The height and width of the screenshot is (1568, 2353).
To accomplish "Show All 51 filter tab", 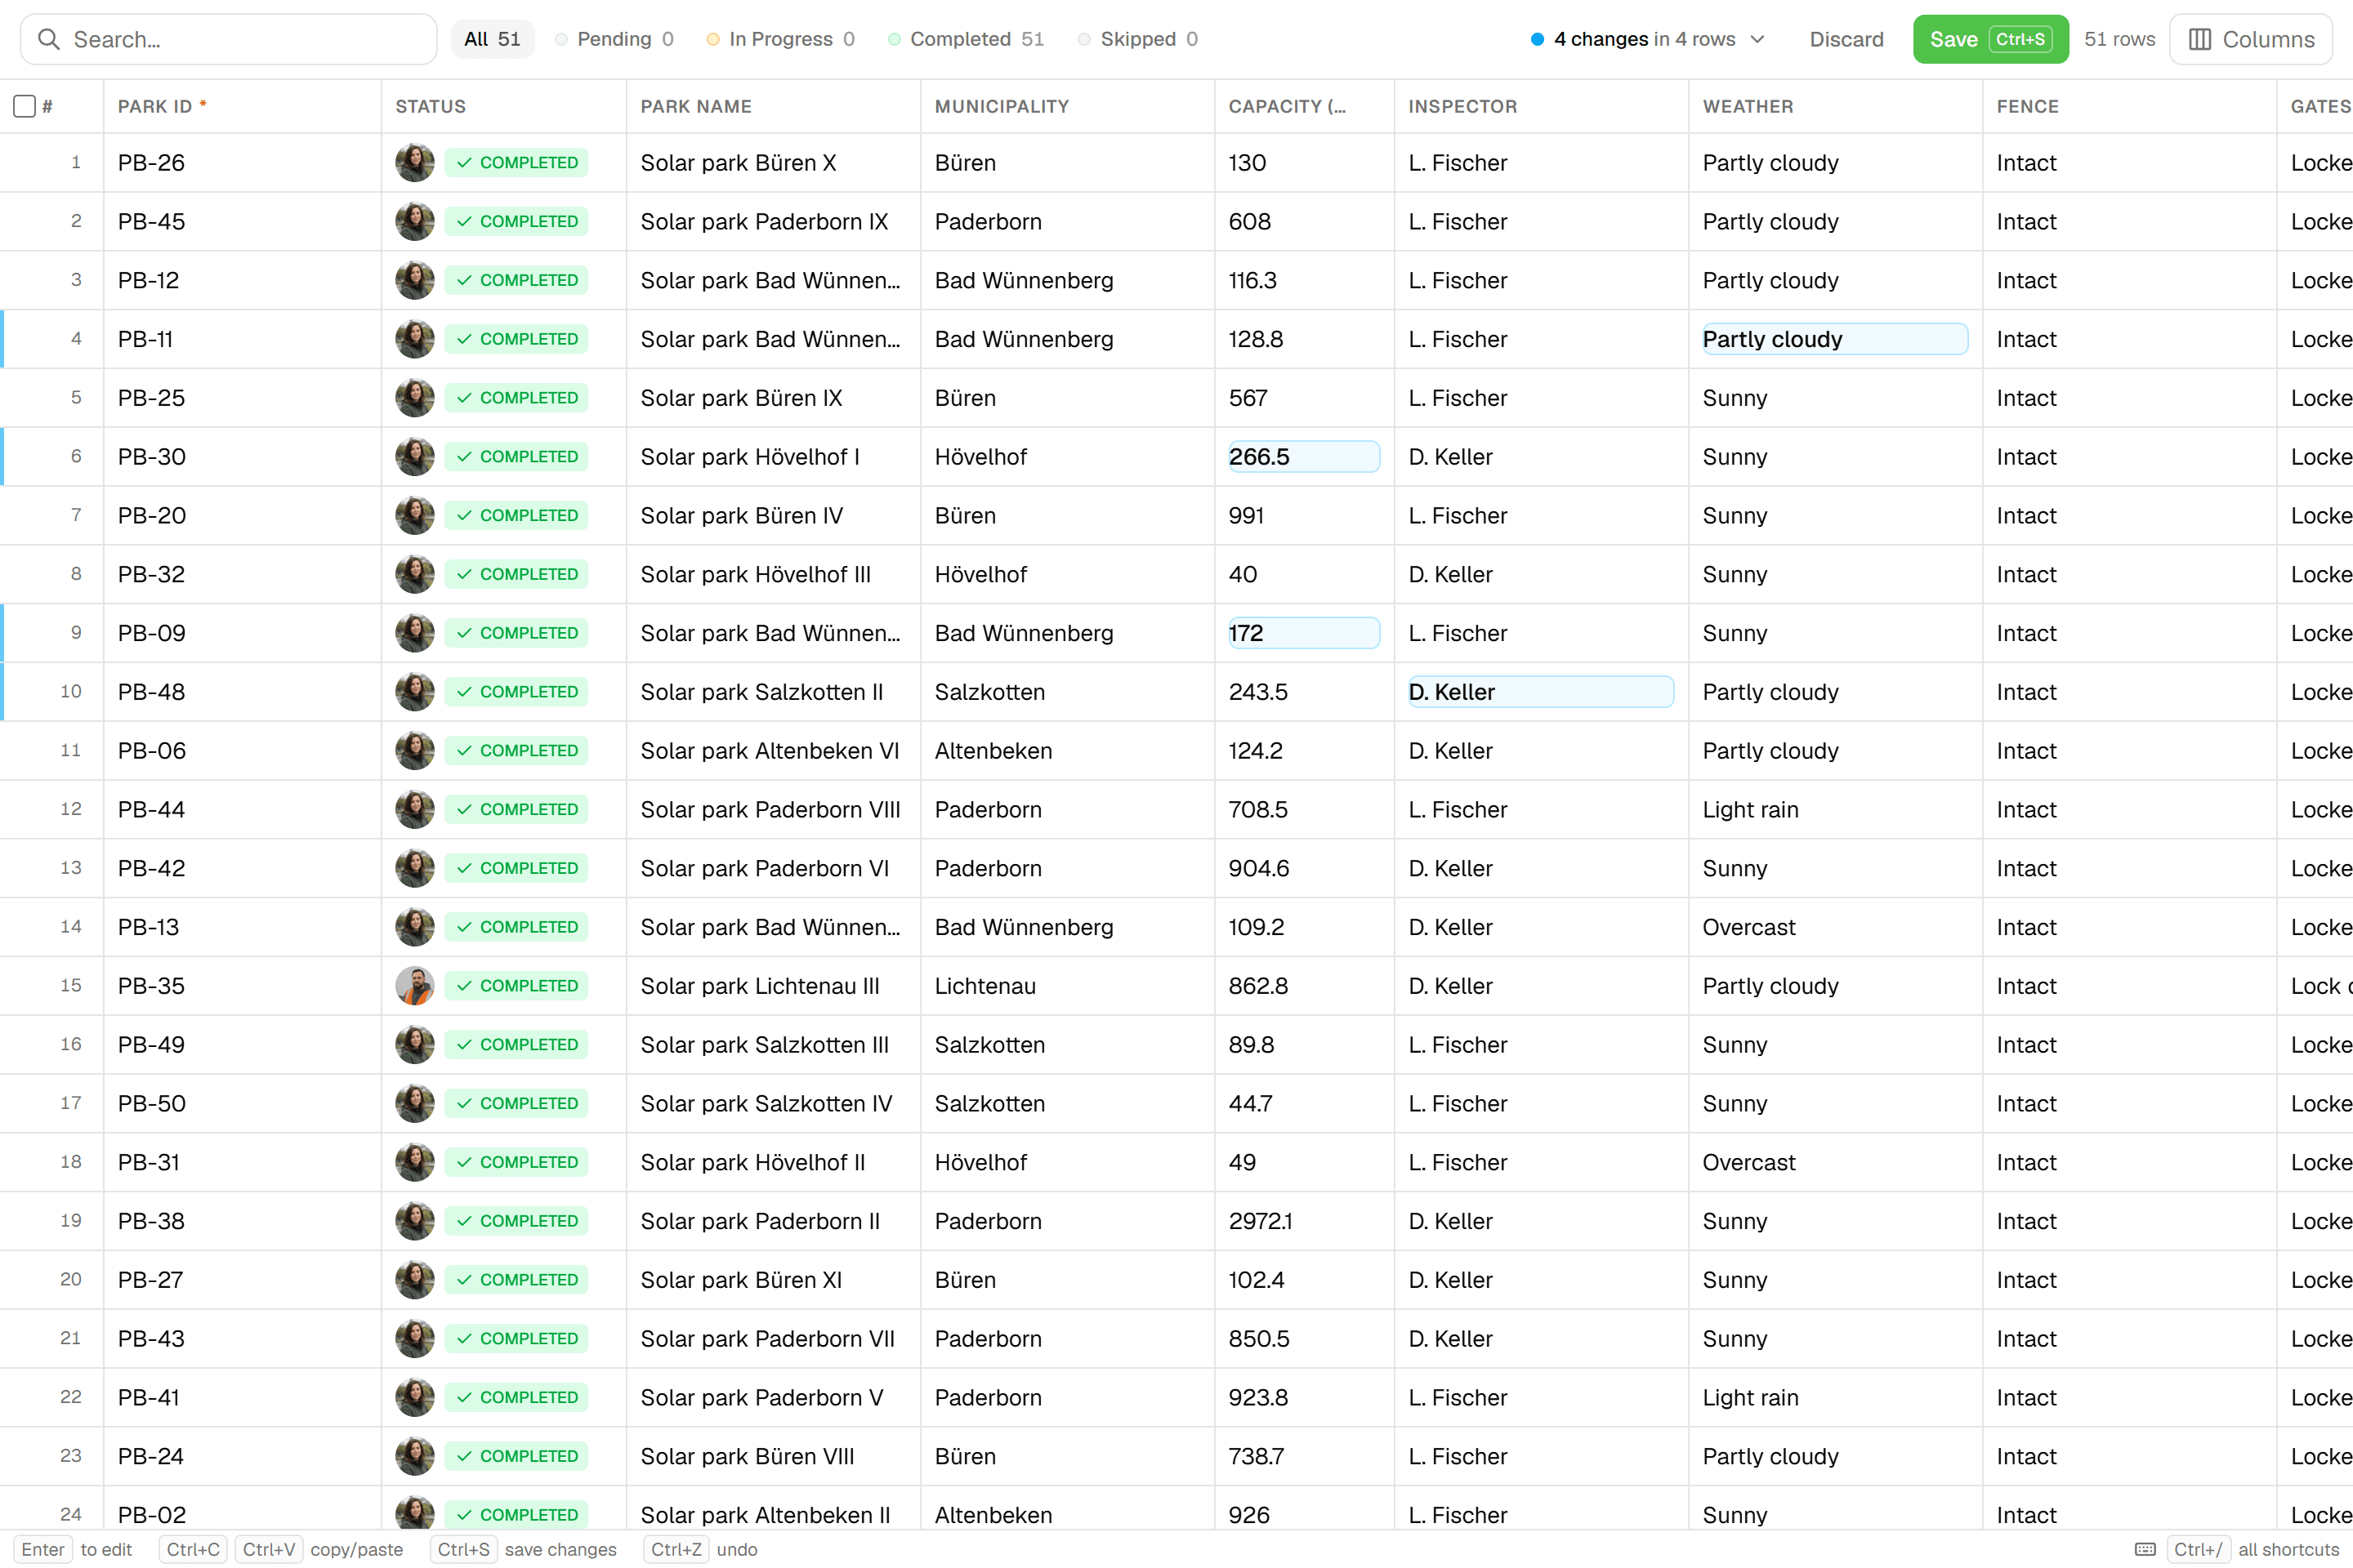I will 492,39.
